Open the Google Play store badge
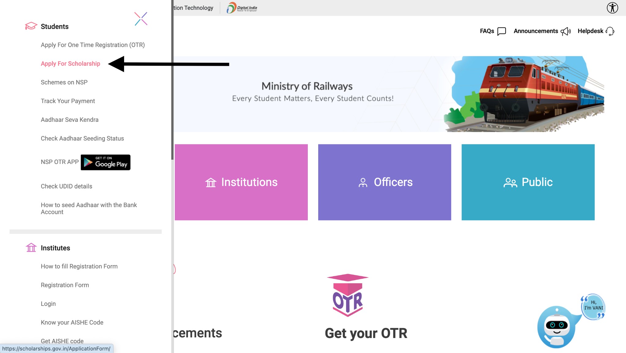The width and height of the screenshot is (626, 353). (105, 162)
